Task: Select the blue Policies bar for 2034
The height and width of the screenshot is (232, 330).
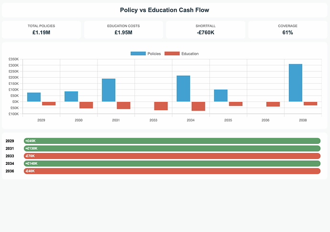Action: pyautogui.click(x=183, y=89)
